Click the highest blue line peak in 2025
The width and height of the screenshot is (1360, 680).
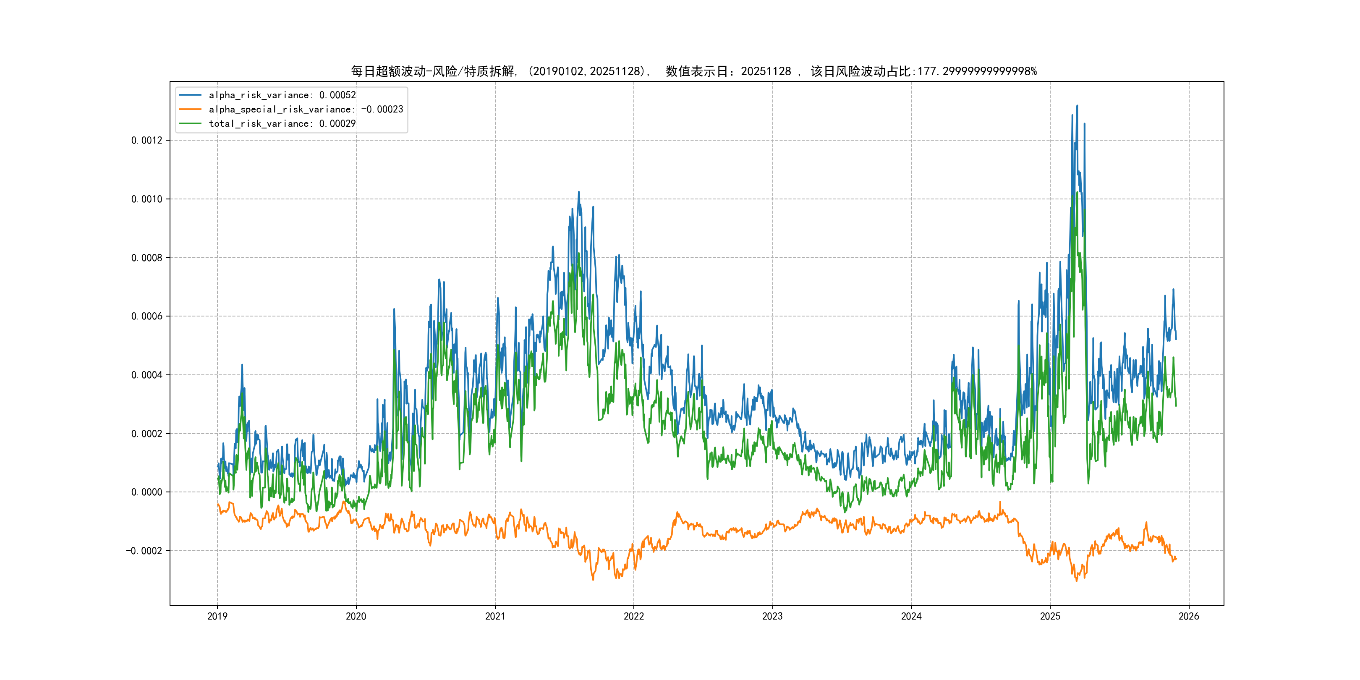click(1077, 107)
